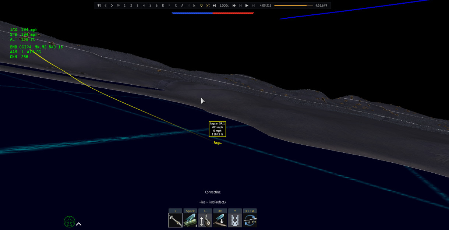449x230 pixels.
Task: Open the trophy scoreboard icon in replay bar
Action: [x=99, y=6]
